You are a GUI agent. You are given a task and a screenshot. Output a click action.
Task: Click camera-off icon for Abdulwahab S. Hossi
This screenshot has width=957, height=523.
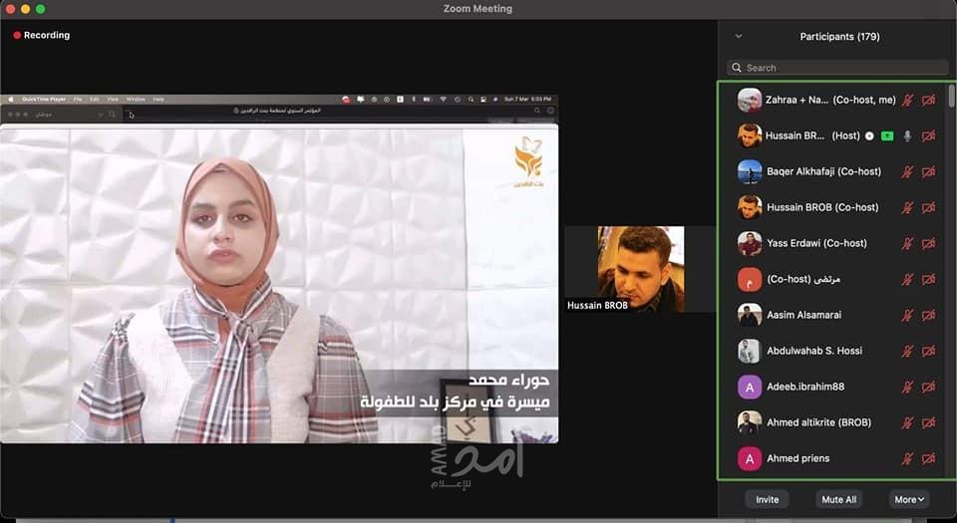pos(928,351)
